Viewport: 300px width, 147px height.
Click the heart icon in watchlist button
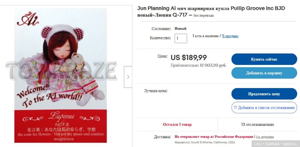click(235, 107)
